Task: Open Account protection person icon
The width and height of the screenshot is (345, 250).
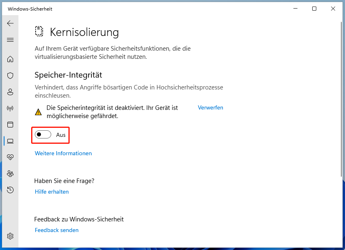Action: coord(10,92)
